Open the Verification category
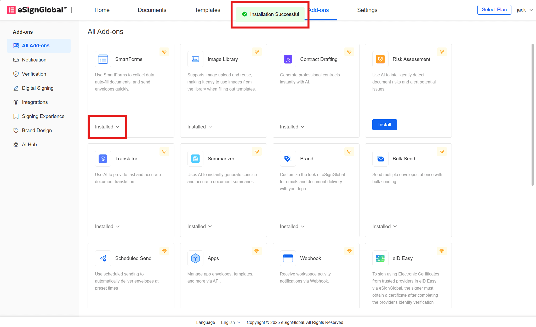The height and width of the screenshot is (327, 536). tap(39, 74)
